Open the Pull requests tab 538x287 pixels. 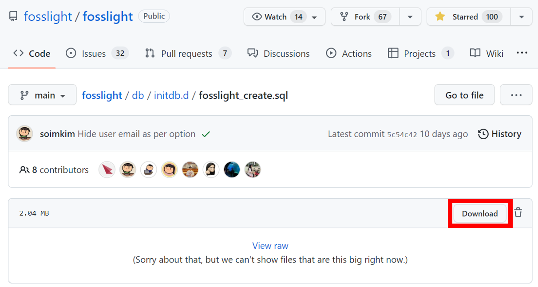coord(188,54)
